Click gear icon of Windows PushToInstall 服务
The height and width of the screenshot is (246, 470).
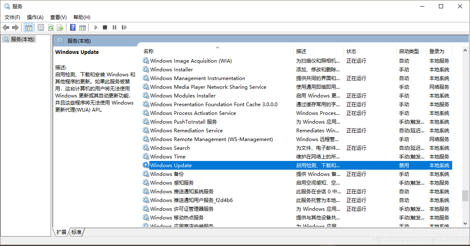coord(146,122)
